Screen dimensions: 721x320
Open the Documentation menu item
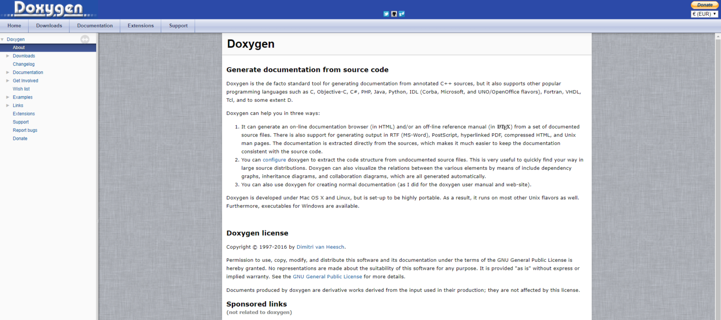click(x=94, y=26)
